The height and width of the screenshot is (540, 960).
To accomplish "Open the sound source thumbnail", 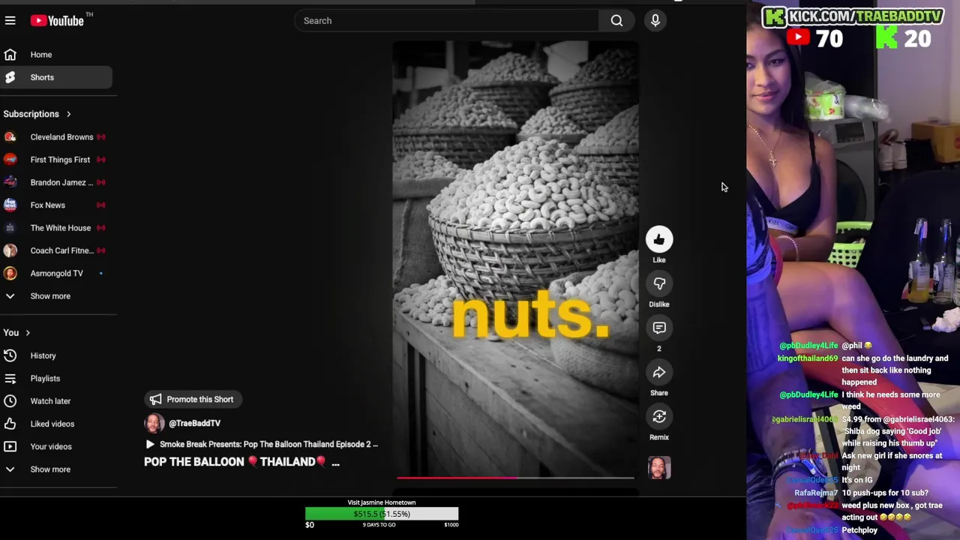I will (659, 468).
